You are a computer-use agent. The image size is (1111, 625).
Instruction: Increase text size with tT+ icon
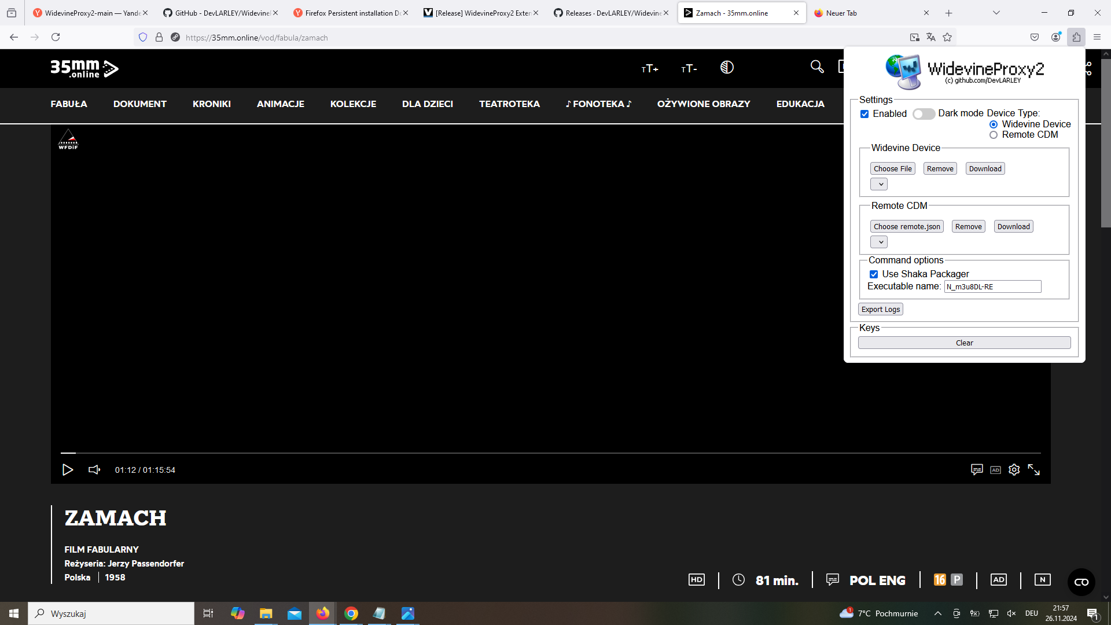(x=650, y=69)
